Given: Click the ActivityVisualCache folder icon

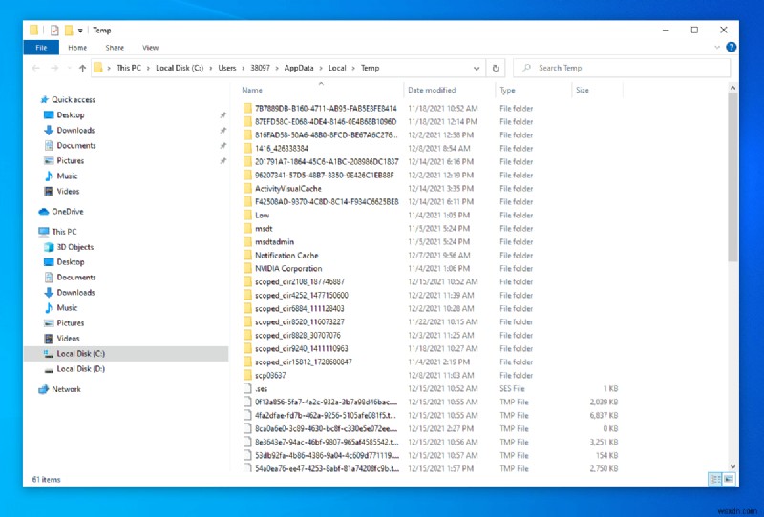Looking at the screenshot, I should point(247,189).
